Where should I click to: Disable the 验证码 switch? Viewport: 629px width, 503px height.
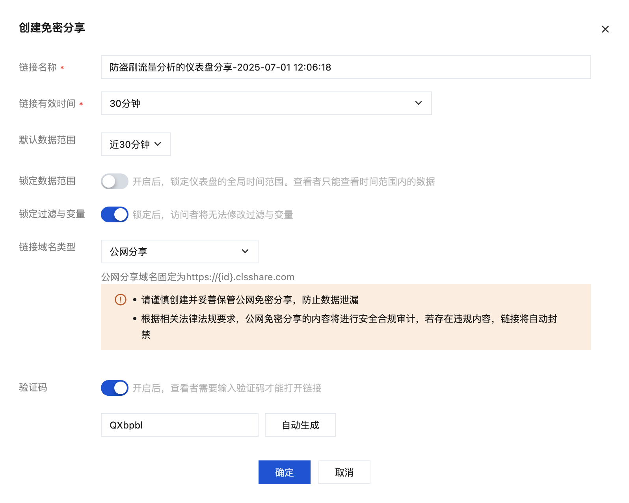(114, 388)
